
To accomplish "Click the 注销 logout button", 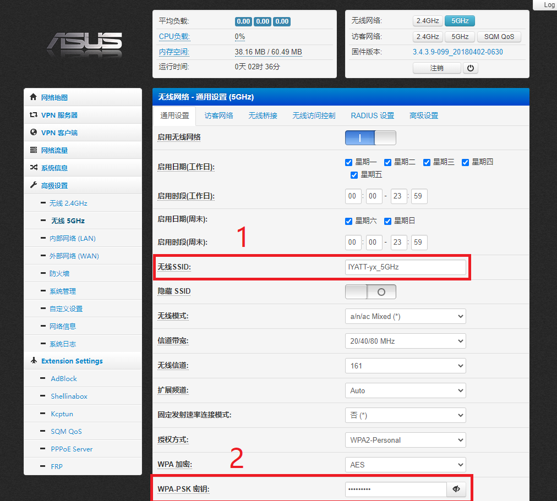I will tap(436, 68).
